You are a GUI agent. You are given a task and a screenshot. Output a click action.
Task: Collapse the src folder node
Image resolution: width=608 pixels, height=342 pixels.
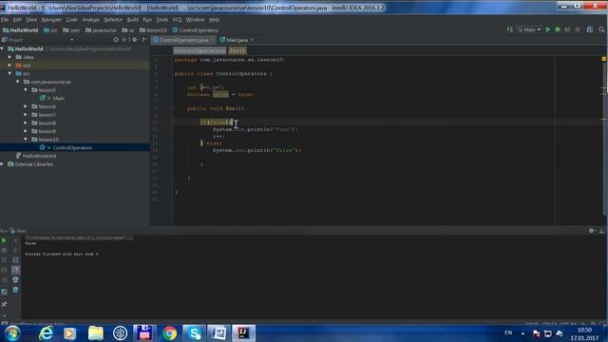pyautogui.click(x=10, y=73)
